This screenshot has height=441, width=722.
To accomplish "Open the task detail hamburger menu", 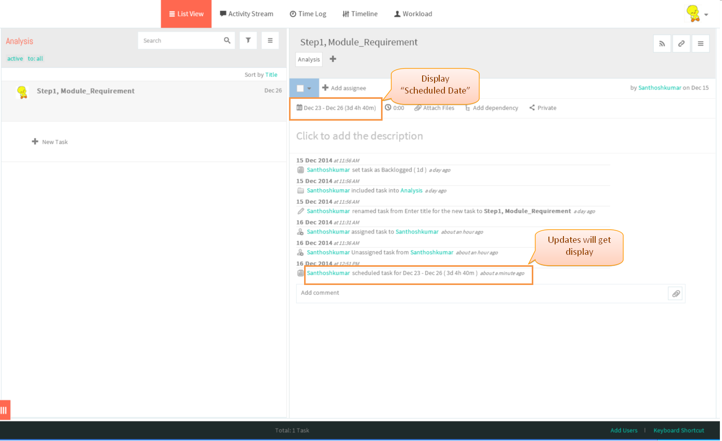I will (x=701, y=44).
